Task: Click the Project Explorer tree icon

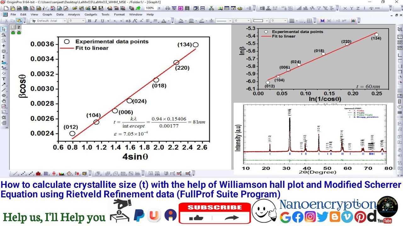Action: point(211,8)
